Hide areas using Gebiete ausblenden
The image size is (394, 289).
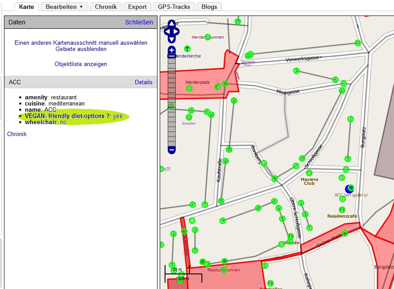[x=81, y=49]
